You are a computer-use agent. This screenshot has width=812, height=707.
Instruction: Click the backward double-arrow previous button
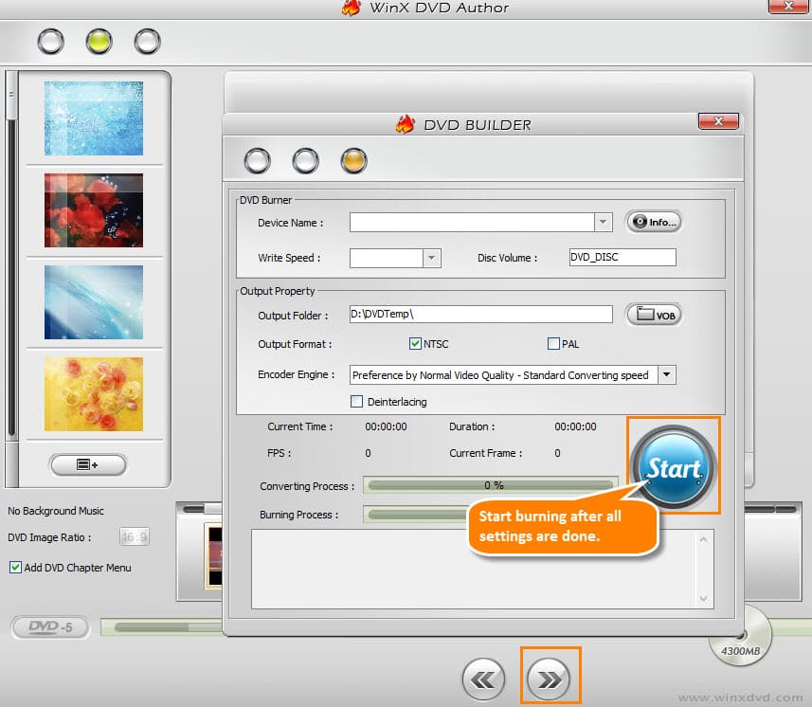[x=482, y=678]
